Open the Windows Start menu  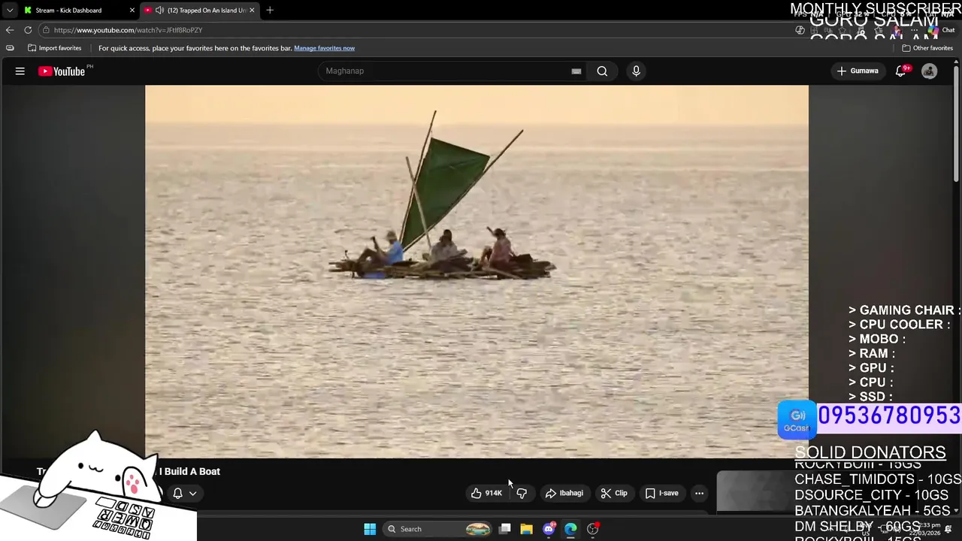pyautogui.click(x=370, y=529)
